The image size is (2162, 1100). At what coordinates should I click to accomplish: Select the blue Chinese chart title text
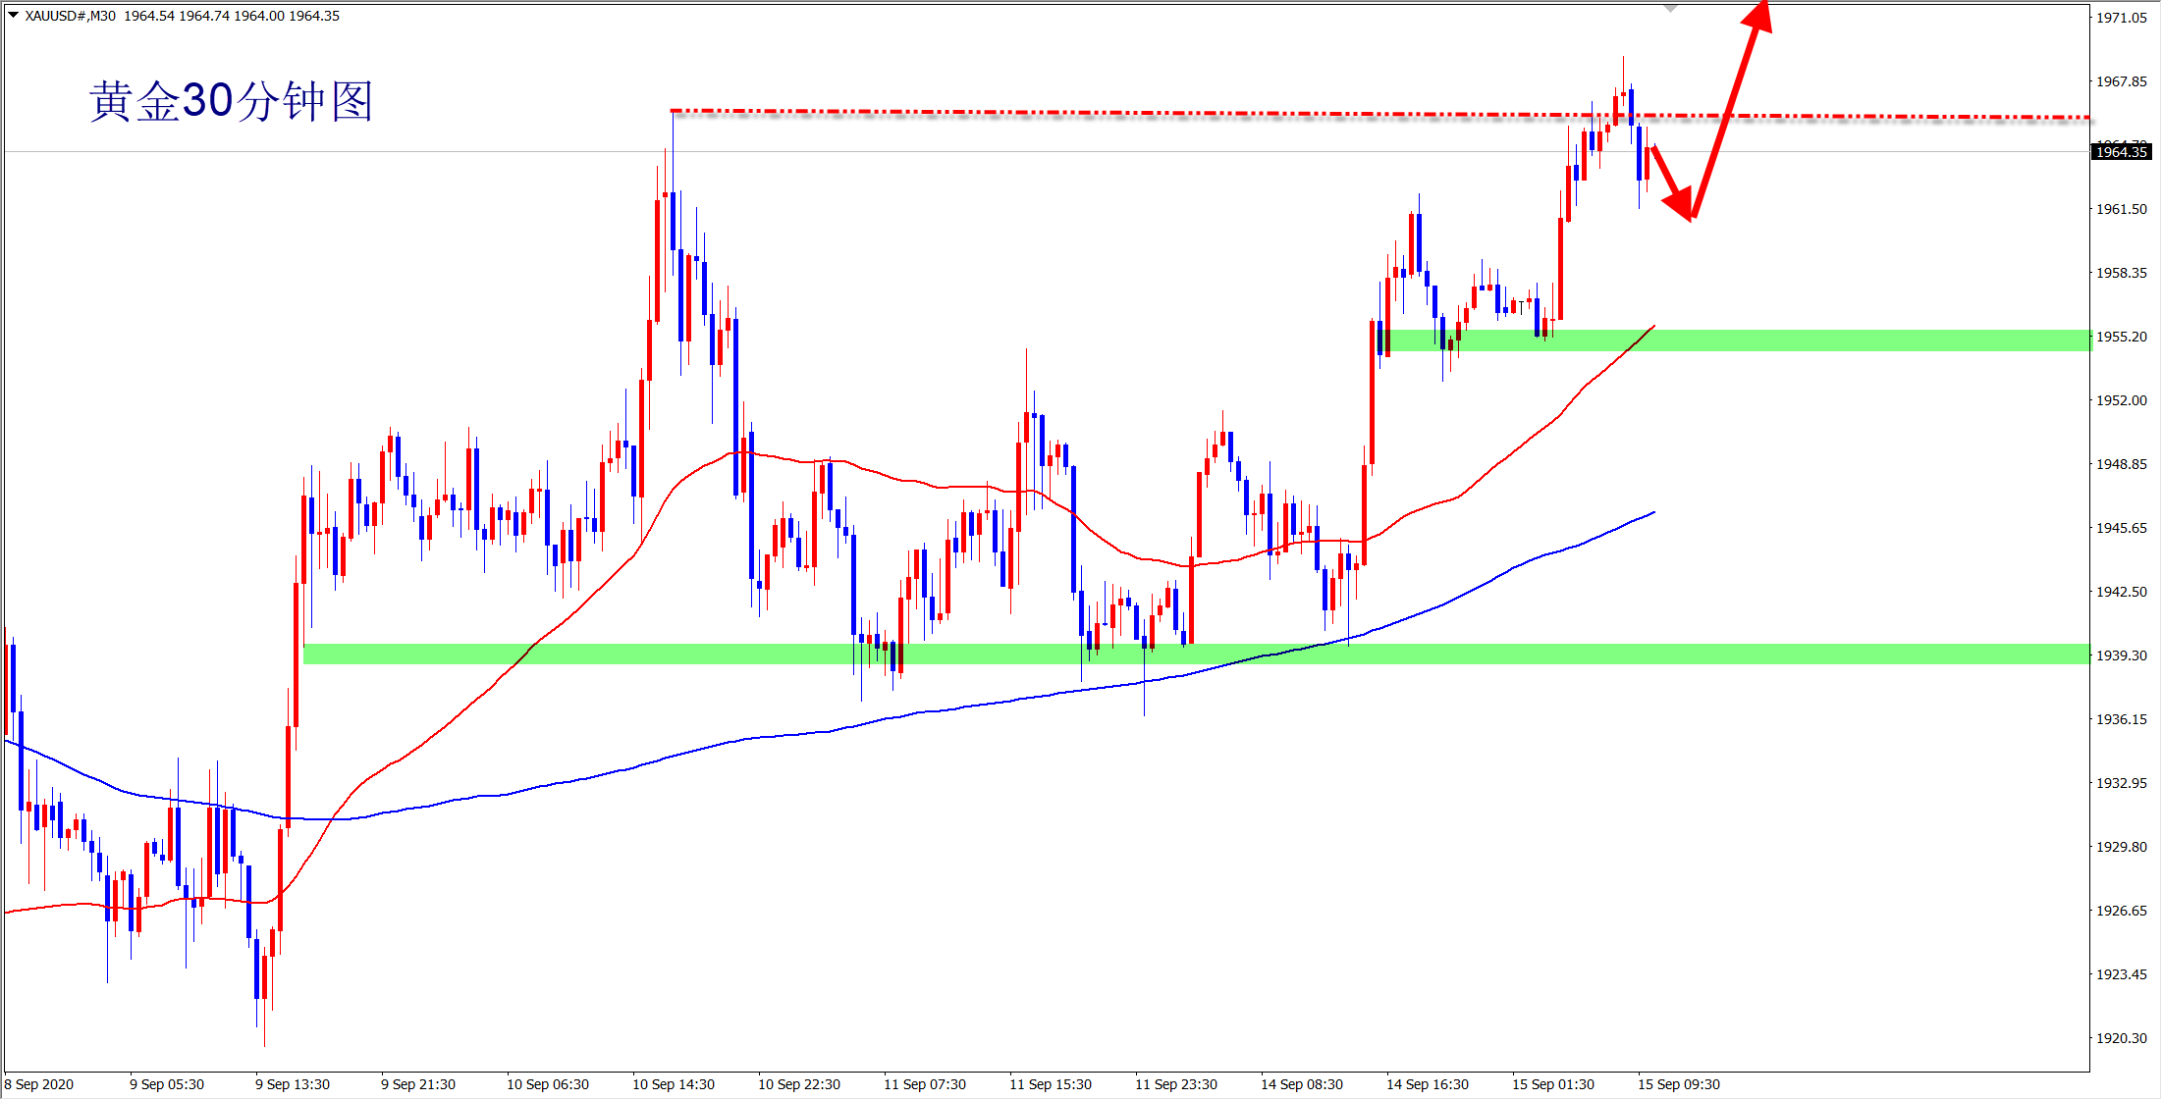click(x=232, y=102)
